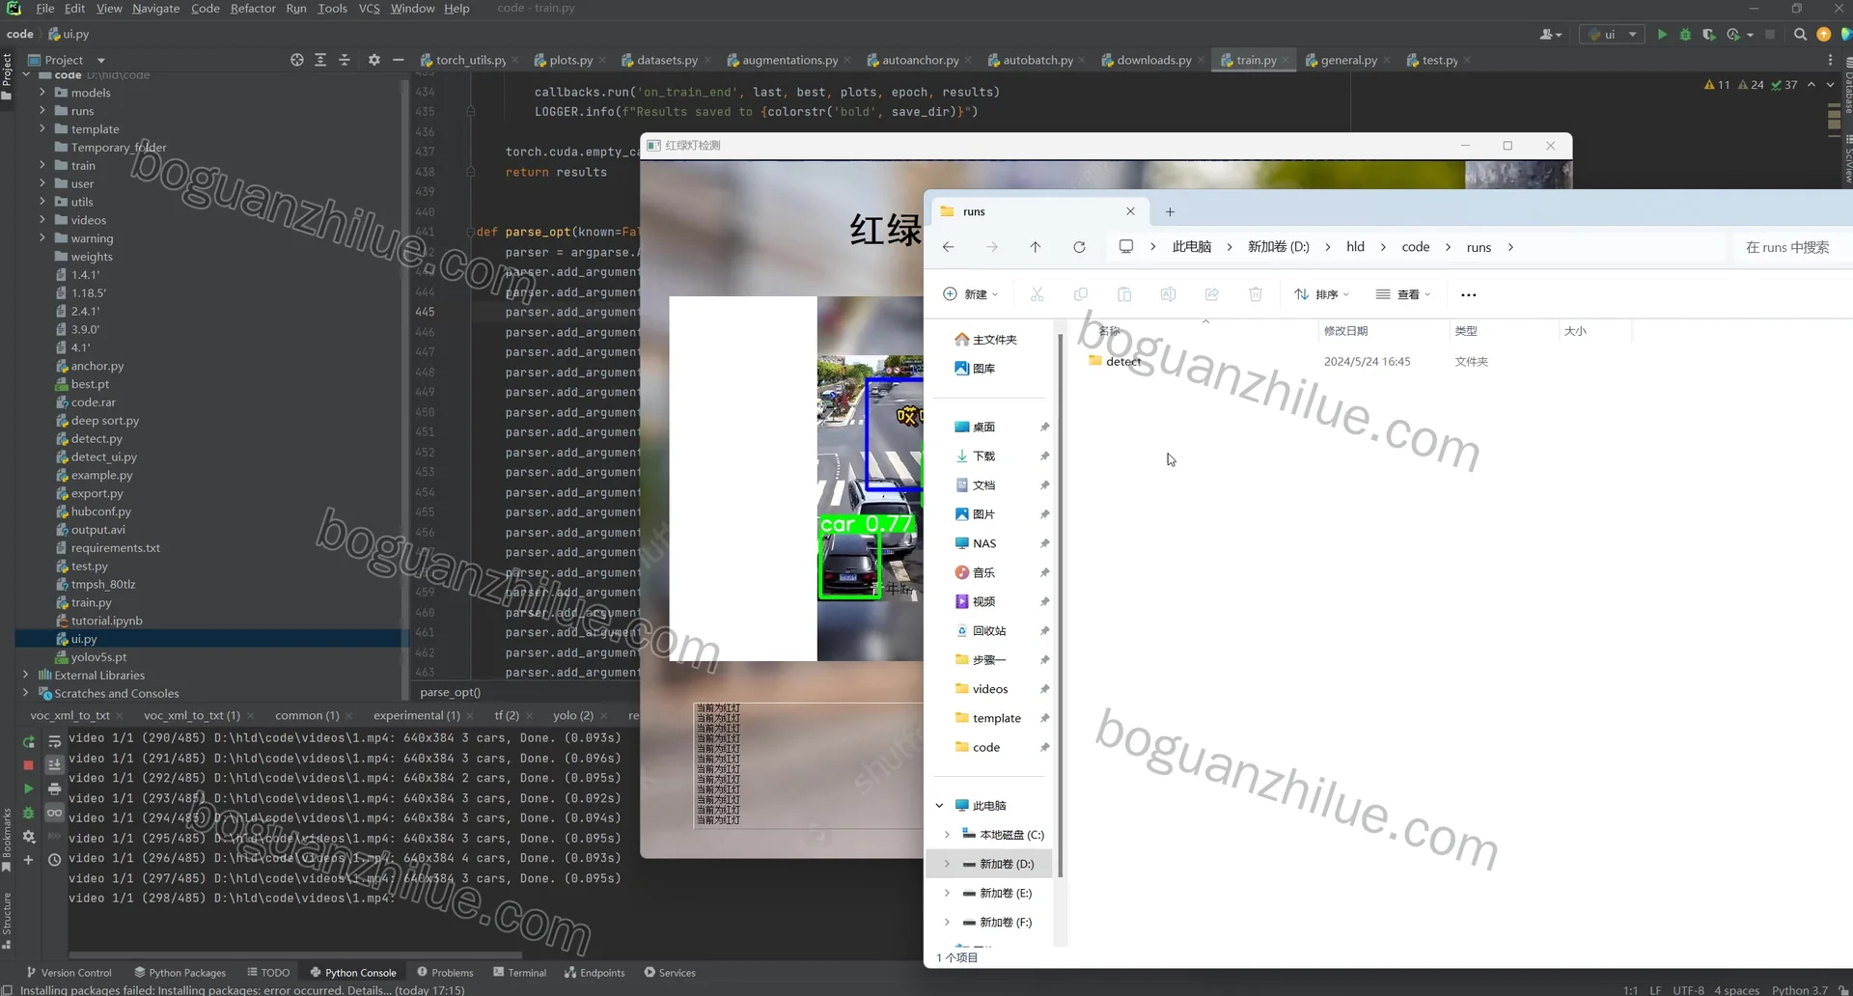This screenshot has height=996, width=1853.
Task: Close the train.py editor tab
Action: (x=1286, y=60)
